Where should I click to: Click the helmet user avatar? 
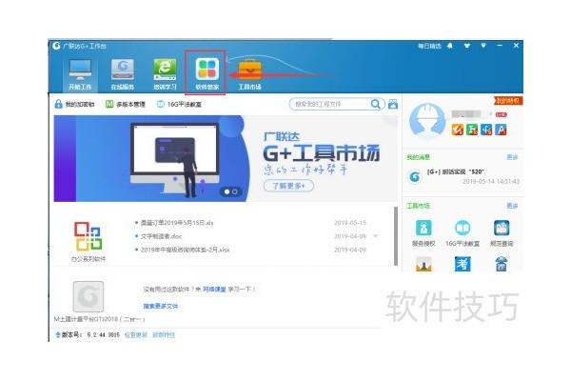426,121
